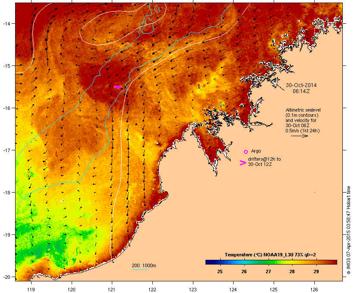This screenshot has width=354, height=293.
Task: Click the '0.5m/s (1kt 24h)' text
Action: (303, 131)
